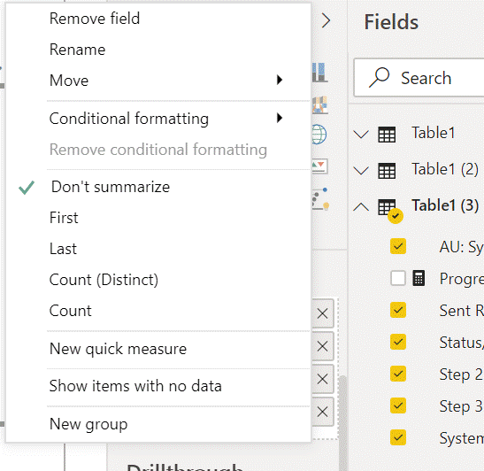The image size is (484, 471).
Task: Click the Fields pane heading
Action: pyautogui.click(x=391, y=22)
